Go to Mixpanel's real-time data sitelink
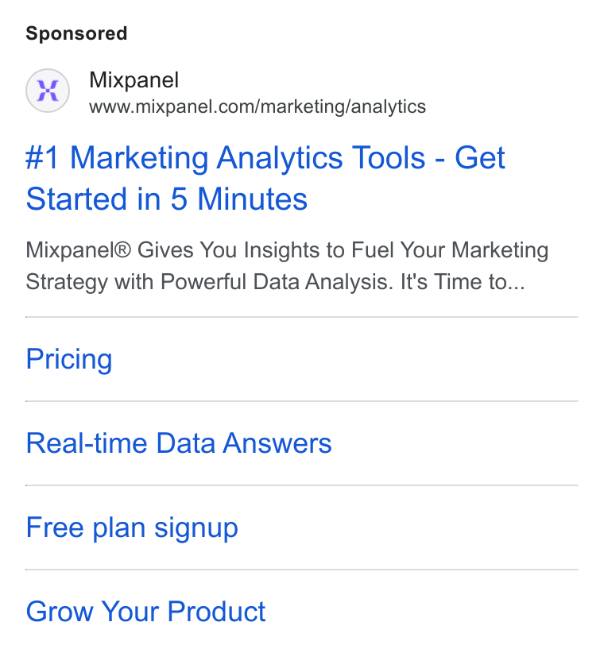The image size is (604, 653). pyautogui.click(x=179, y=442)
